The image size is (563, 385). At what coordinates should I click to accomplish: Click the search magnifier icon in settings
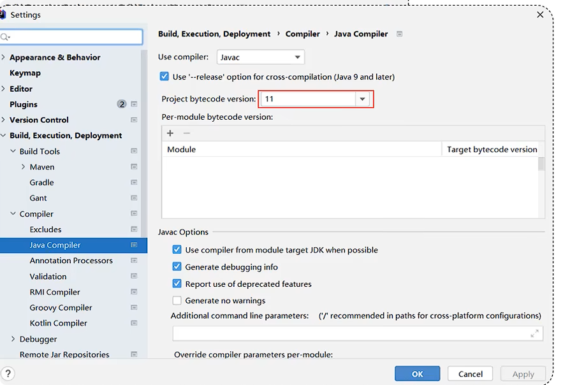point(4,37)
